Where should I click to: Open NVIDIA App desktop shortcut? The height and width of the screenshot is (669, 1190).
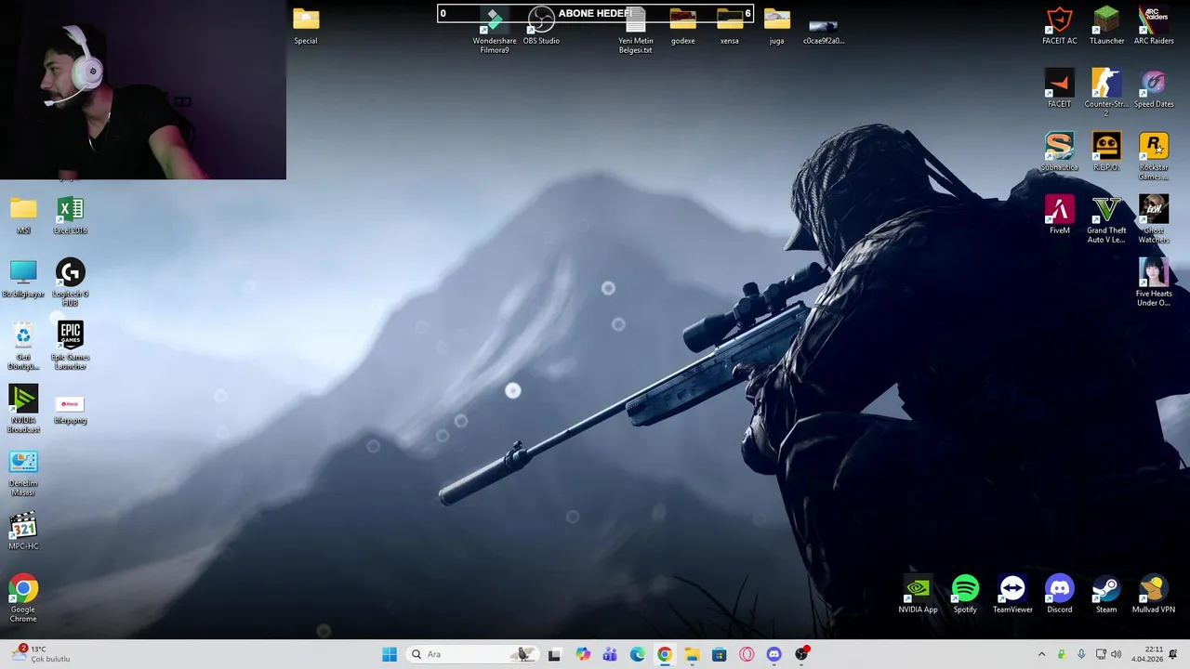(918, 594)
